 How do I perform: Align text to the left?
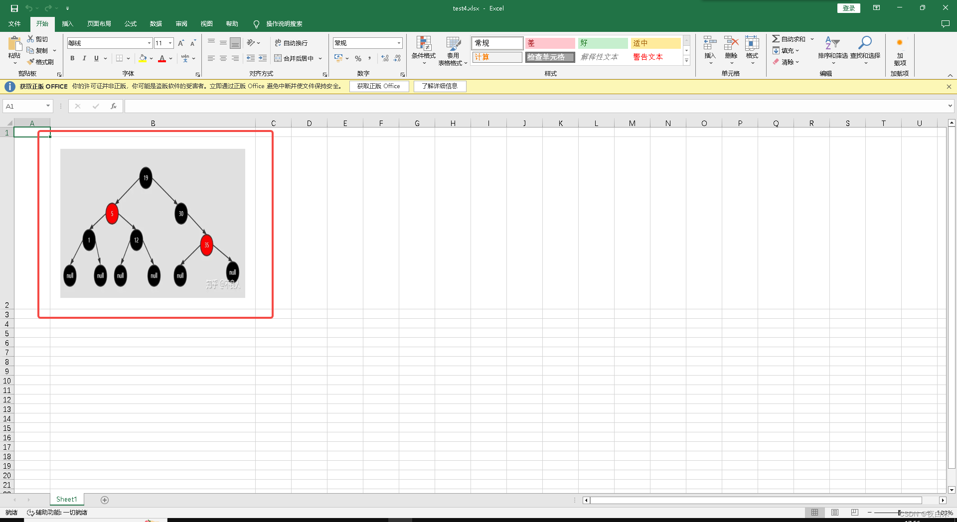(x=211, y=58)
